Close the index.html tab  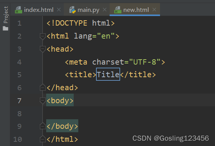pos(59,10)
